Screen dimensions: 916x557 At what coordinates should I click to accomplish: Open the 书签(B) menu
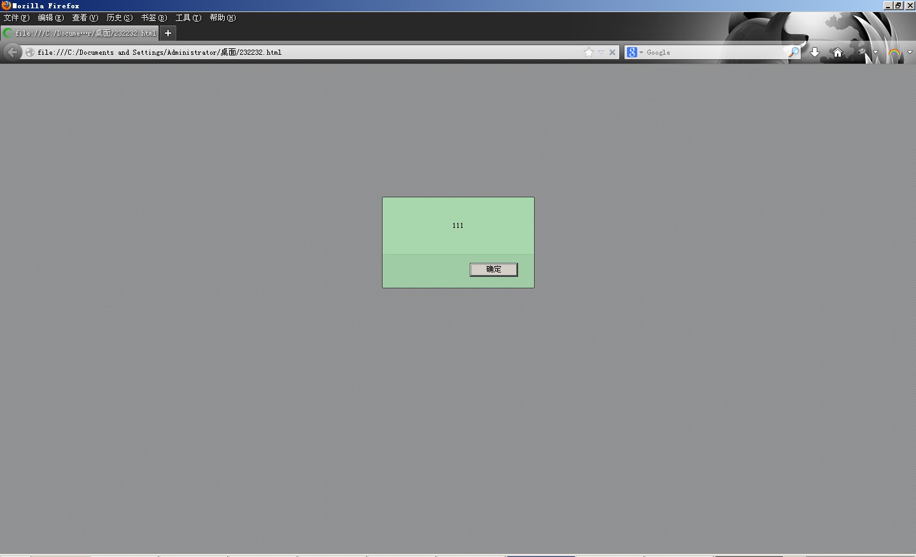coord(154,18)
